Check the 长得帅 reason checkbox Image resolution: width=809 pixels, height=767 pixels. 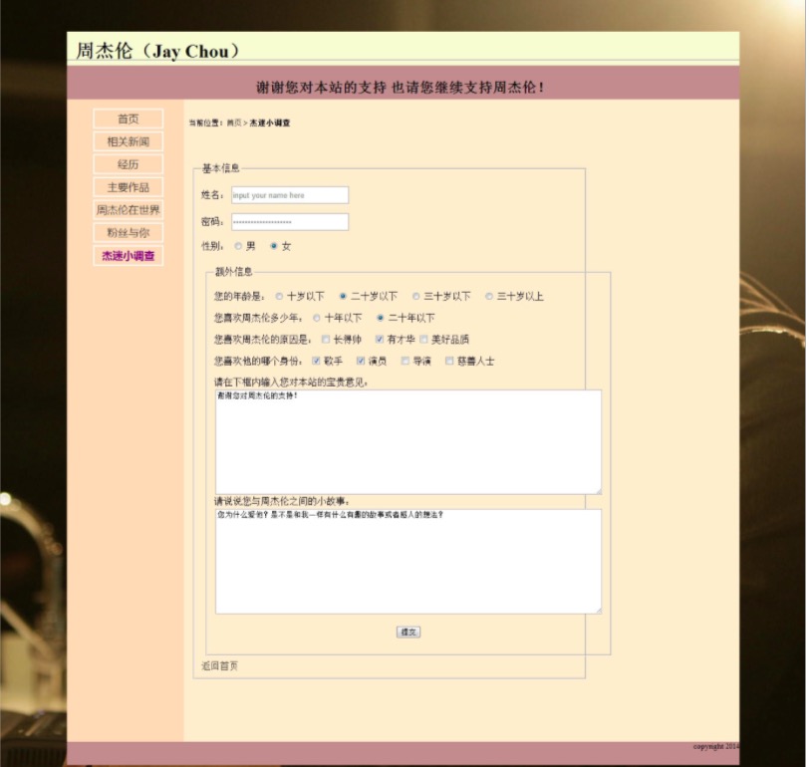[325, 340]
